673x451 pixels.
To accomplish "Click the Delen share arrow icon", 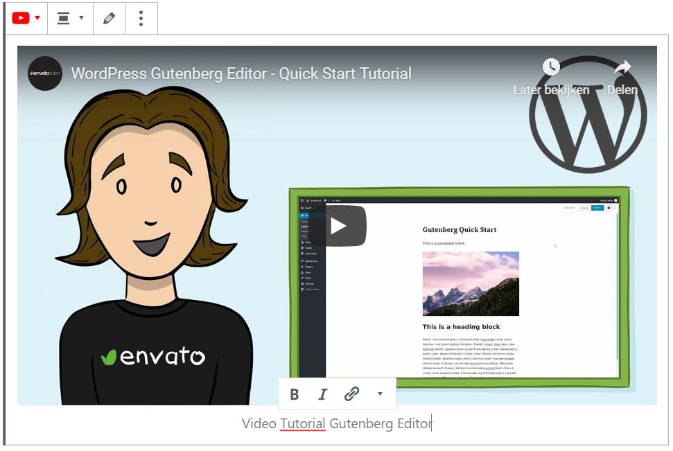I will click(x=622, y=67).
